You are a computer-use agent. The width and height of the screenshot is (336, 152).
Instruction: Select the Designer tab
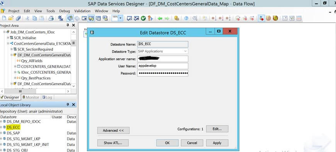10,97
